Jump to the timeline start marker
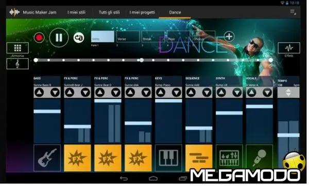This screenshot has width=309, height=186. pyautogui.click(x=36, y=60)
